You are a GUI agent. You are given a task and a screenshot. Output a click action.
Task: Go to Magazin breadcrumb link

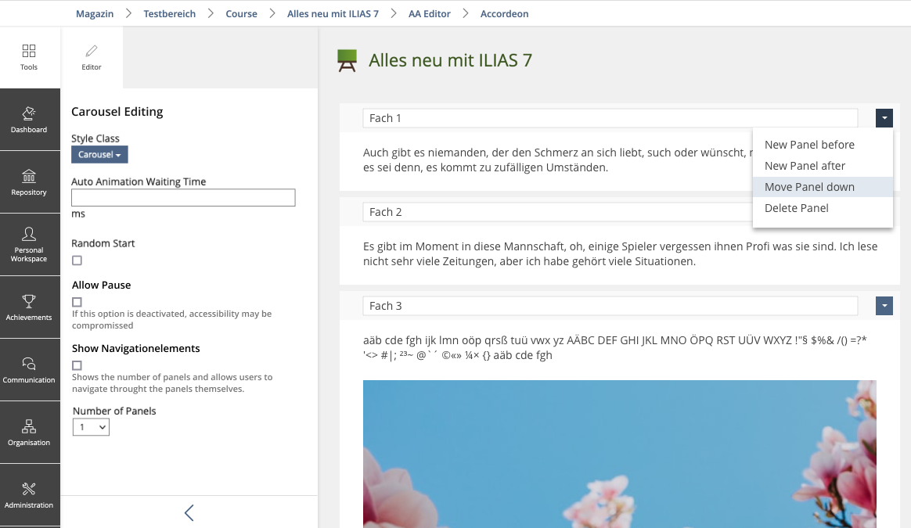[x=95, y=13]
